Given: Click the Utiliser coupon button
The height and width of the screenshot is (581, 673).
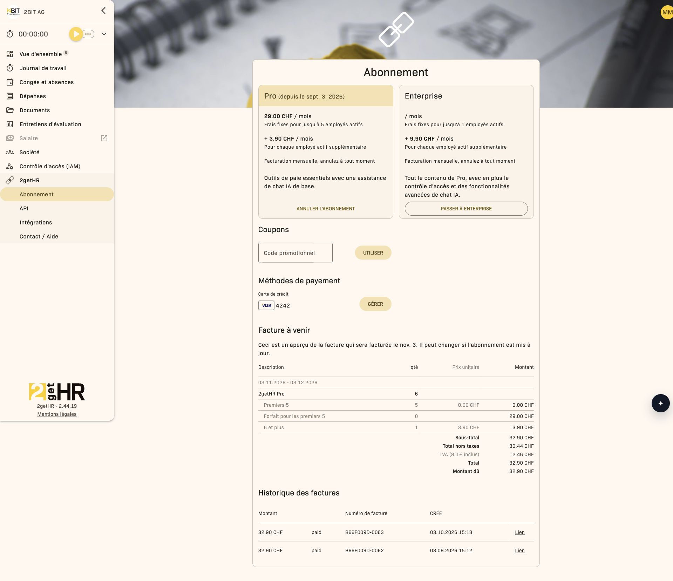Looking at the screenshot, I should click(x=373, y=253).
